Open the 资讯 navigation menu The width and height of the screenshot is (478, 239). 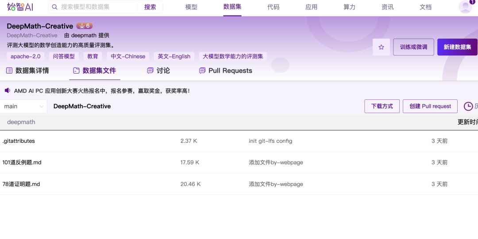click(387, 7)
